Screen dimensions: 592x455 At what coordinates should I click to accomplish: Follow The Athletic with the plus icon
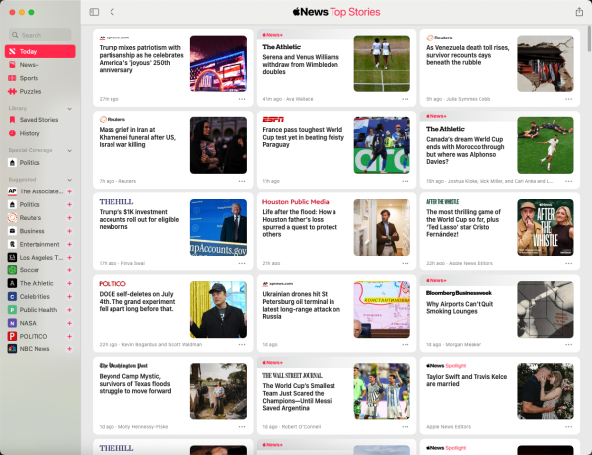click(x=69, y=283)
